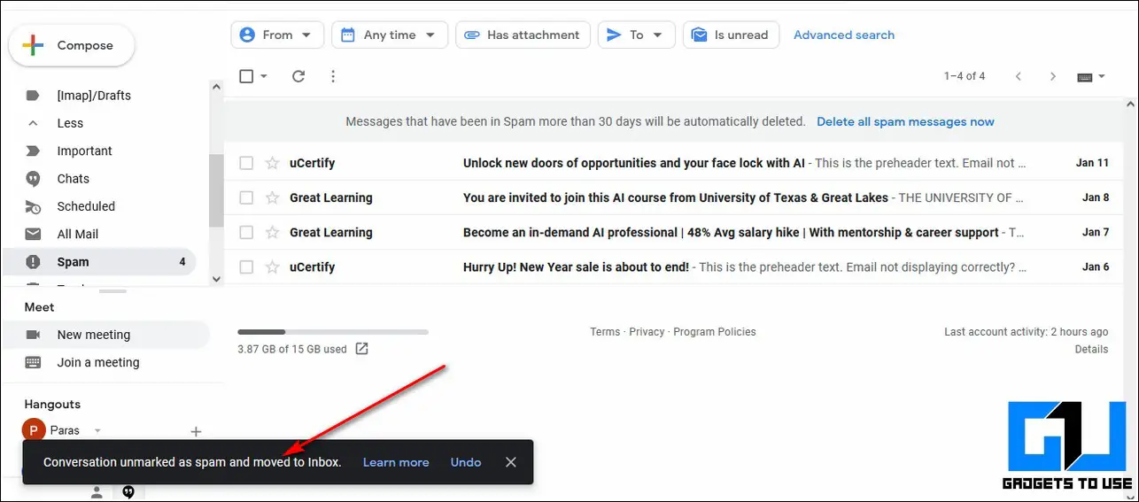Open the Privacy link

tap(647, 332)
